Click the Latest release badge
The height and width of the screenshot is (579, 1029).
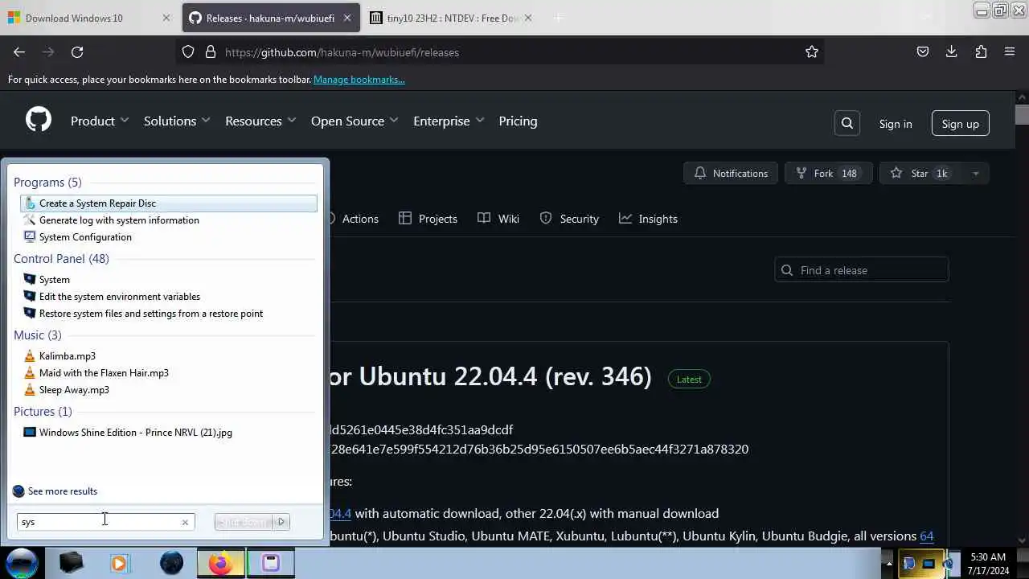coord(689,380)
